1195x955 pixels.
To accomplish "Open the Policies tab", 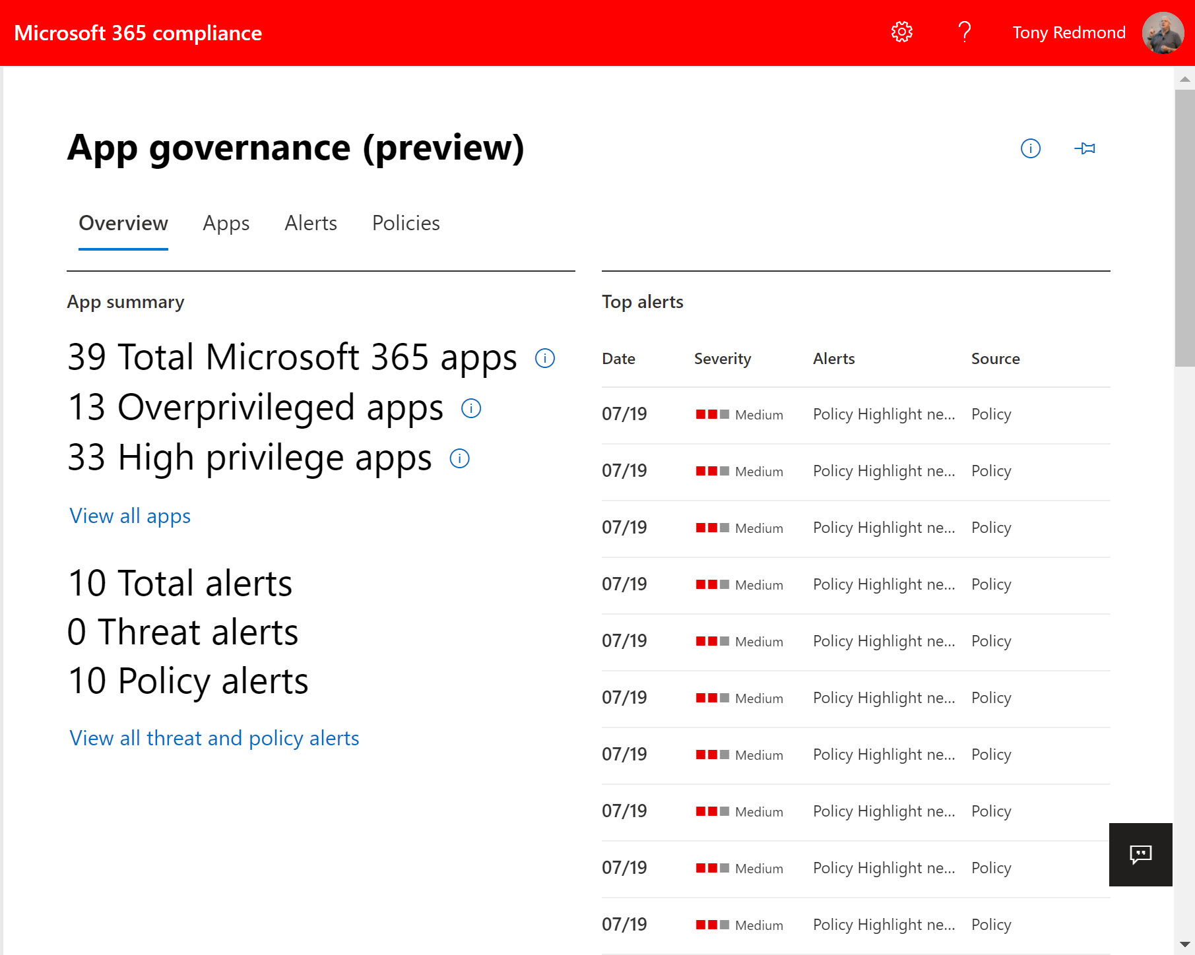I will click(x=406, y=224).
